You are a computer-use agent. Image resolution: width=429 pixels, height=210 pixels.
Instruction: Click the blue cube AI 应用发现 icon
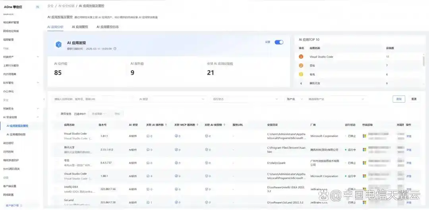(x=58, y=44)
